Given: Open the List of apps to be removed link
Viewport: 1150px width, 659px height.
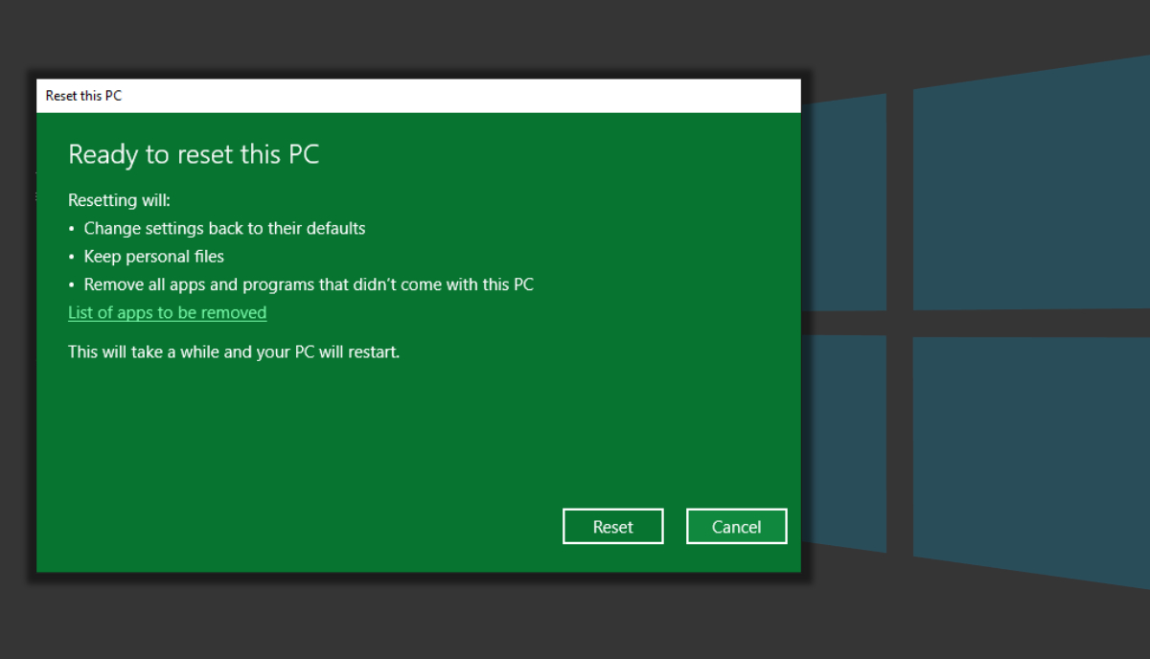Looking at the screenshot, I should pos(167,312).
